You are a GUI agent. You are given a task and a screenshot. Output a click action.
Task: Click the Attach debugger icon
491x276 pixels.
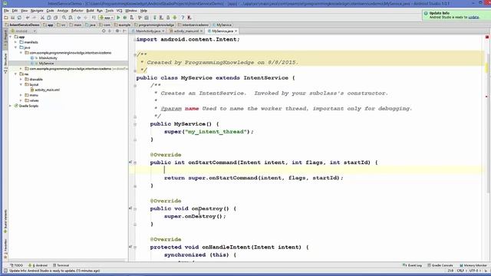[132, 18]
